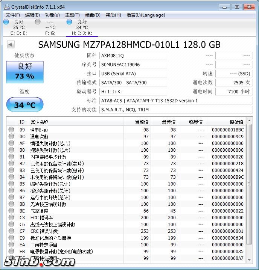259x270 pixels.
Task: Open the 硬盘(D) menu
Action: pyautogui.click(x=92, y=15)
